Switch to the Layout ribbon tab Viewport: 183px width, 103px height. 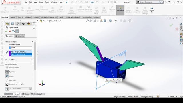pyautogui.click(x=13, y=17)
